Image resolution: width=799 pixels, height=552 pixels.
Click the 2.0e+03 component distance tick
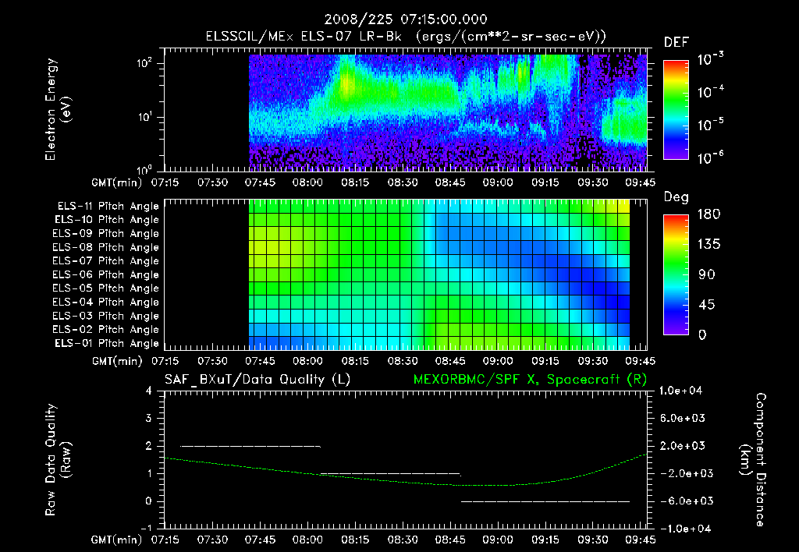pyautogui.click(x=683, y=445)
